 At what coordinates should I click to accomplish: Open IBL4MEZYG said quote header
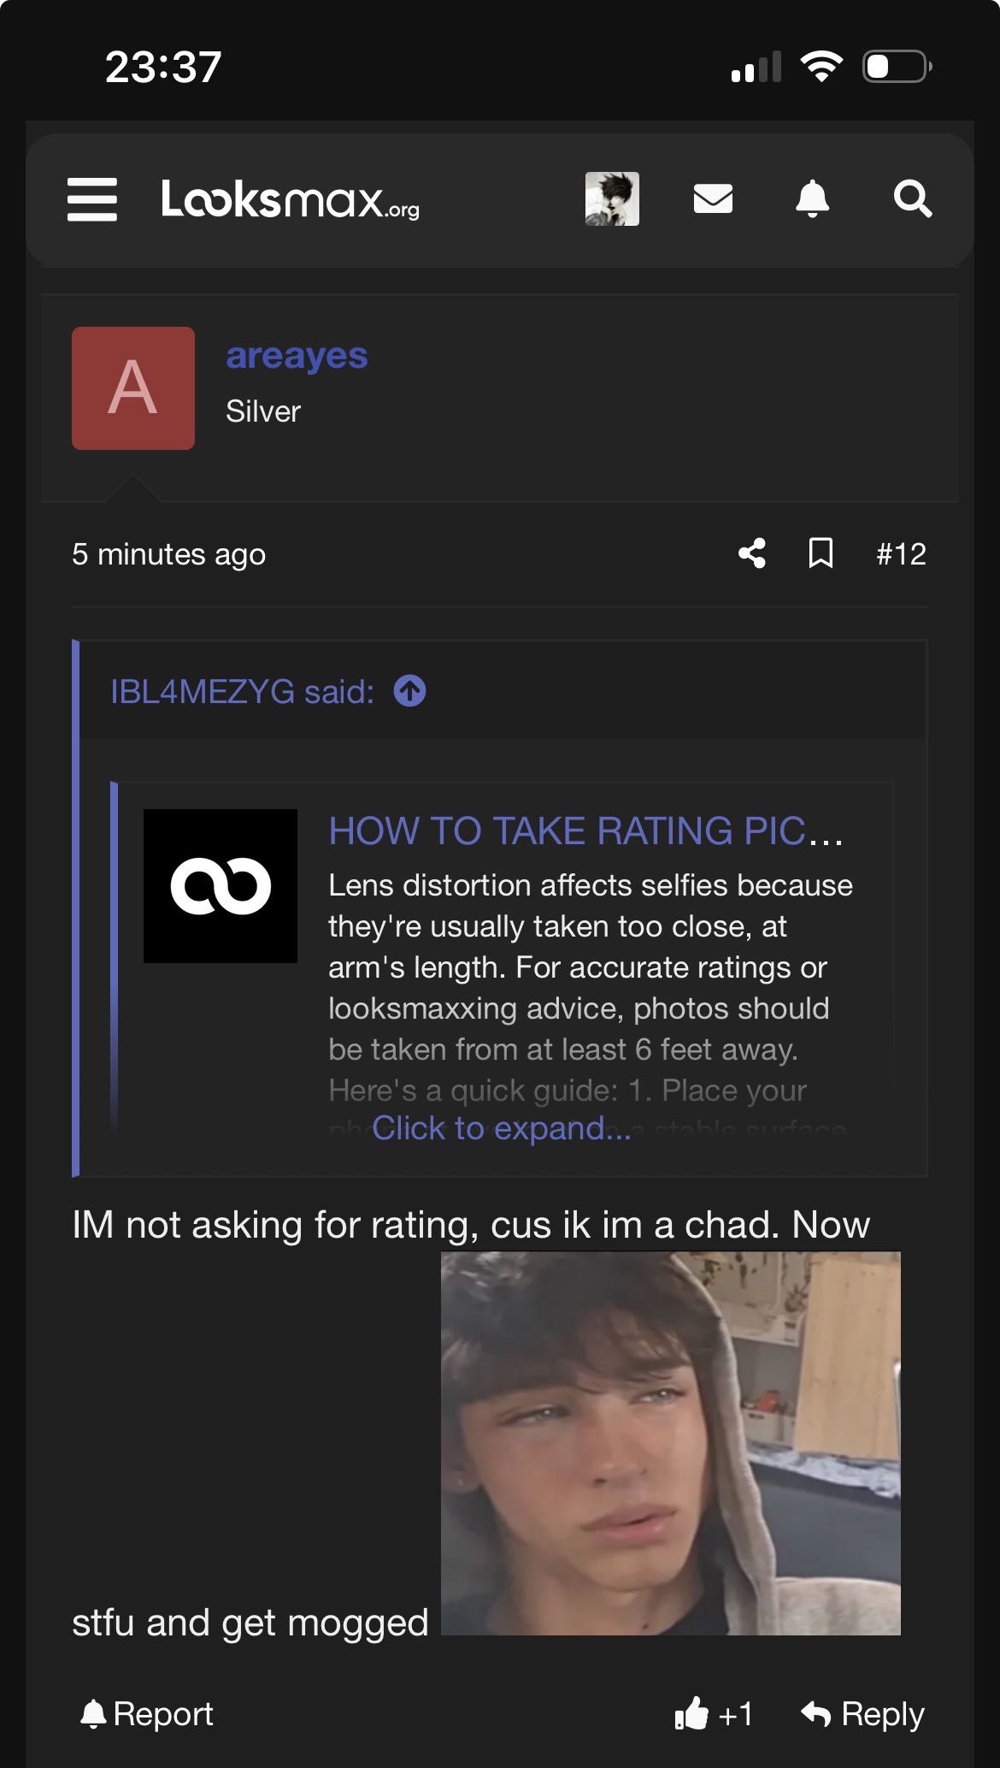[x=243, y=691]
